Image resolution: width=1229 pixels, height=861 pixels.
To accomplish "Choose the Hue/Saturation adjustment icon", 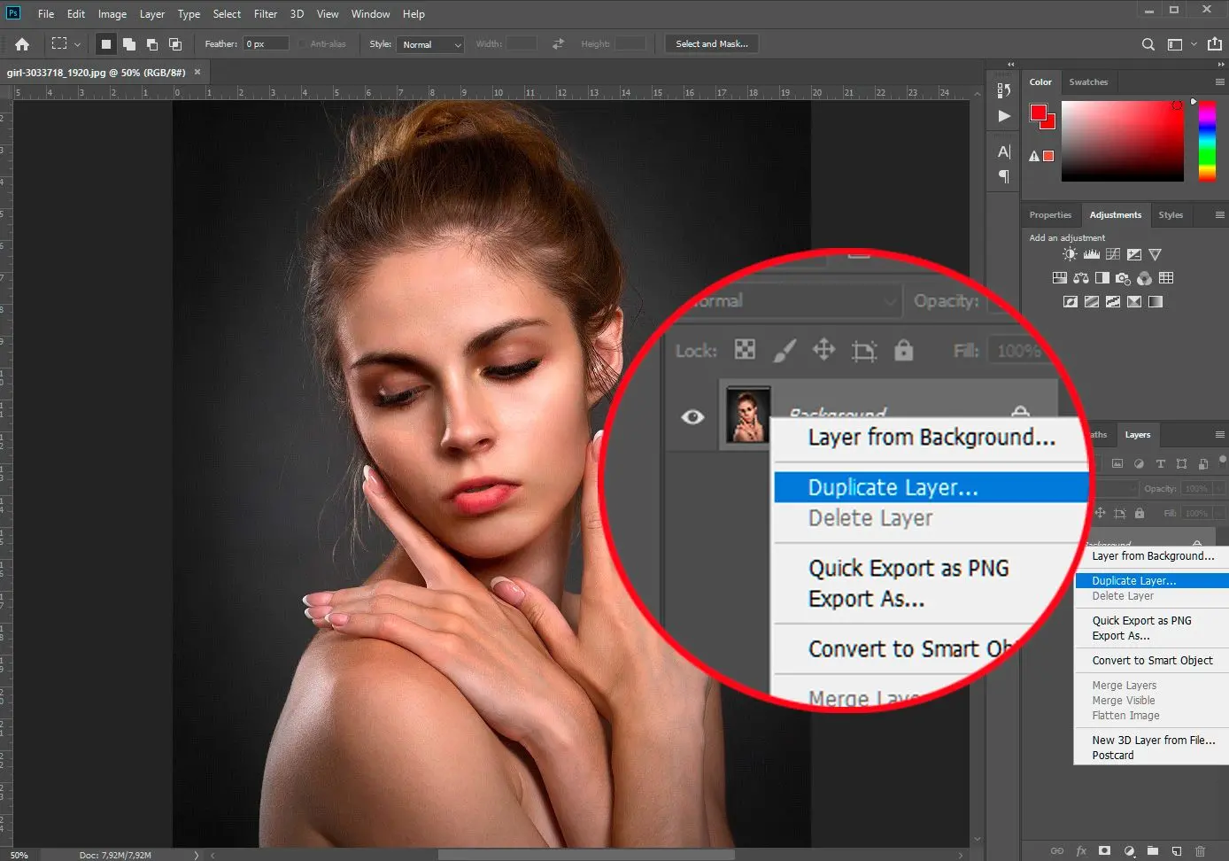I will (1059, 277).
